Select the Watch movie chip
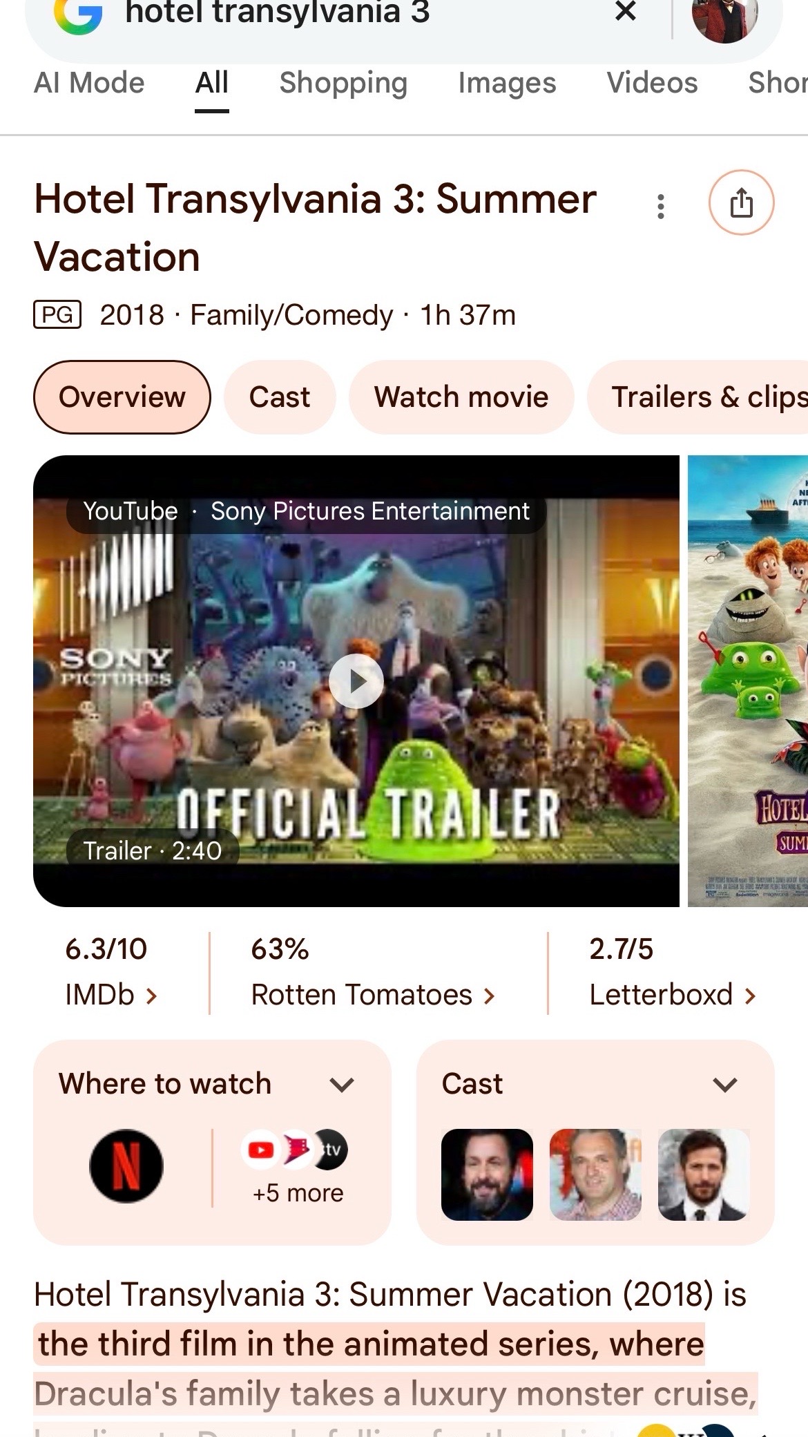Viewport: 808px width, 1437px height. pos(461,397)
